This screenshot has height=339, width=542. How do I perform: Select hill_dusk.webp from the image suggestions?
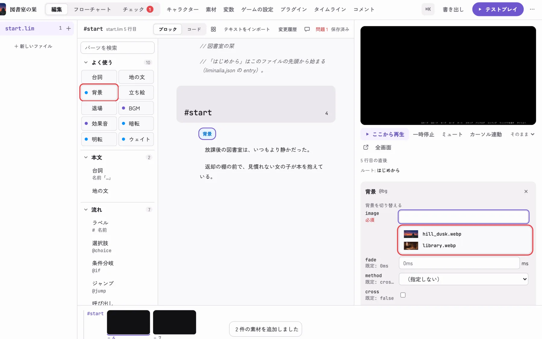click(x=465, y=234)
